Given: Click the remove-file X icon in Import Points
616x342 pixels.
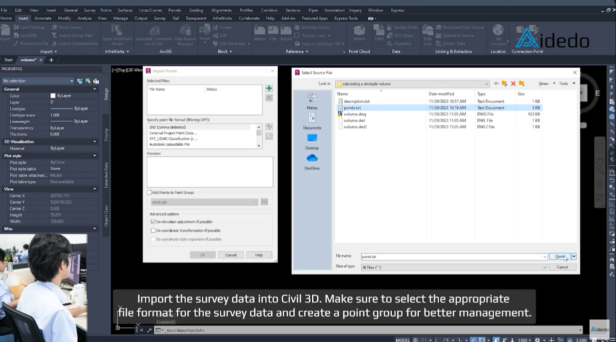Looking at the screenshot, I should click(269, 98).
